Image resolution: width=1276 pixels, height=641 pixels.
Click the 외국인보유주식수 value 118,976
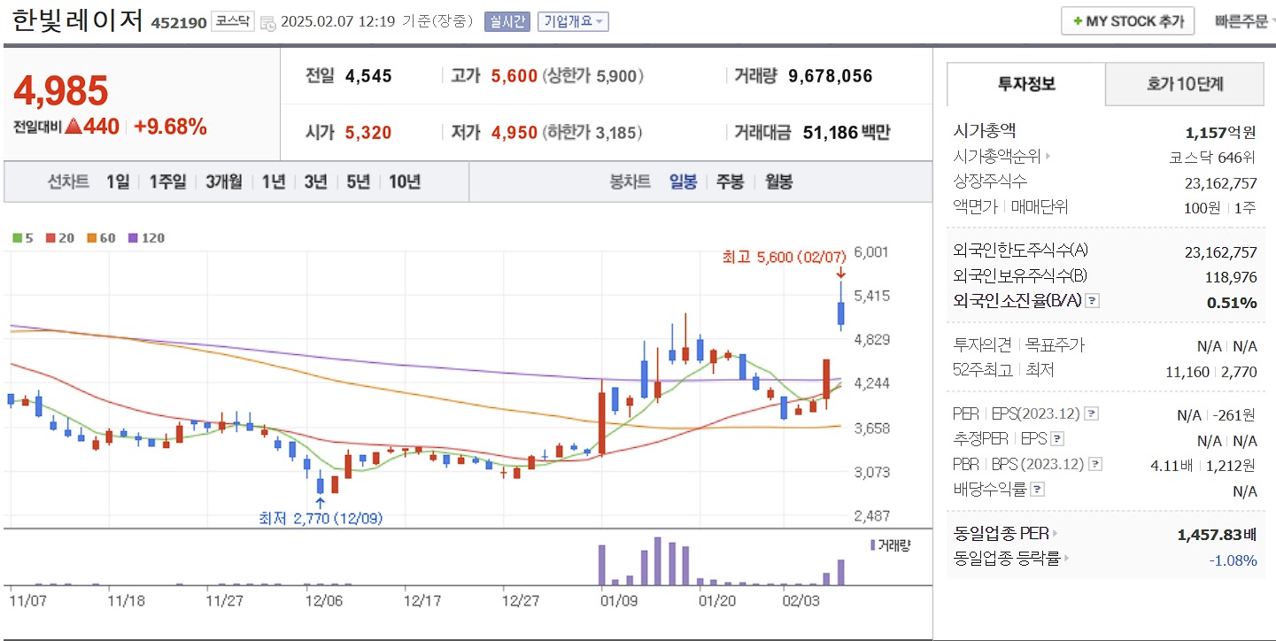1230,277
